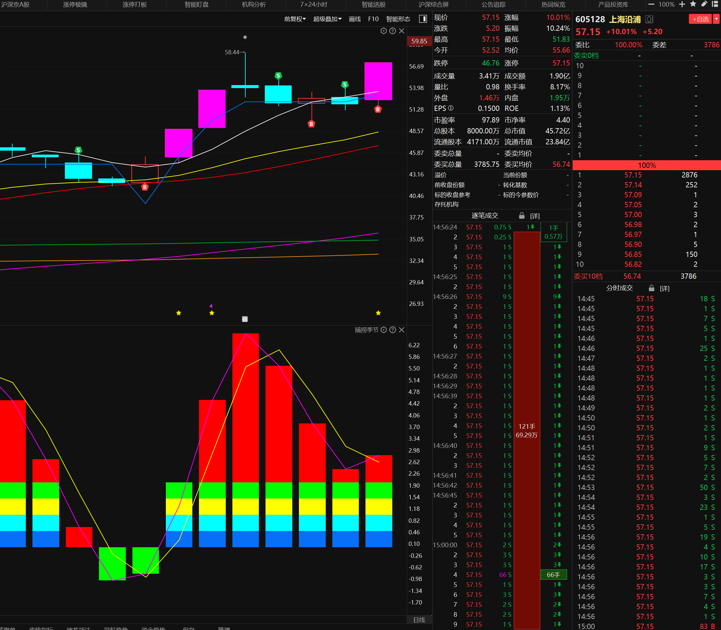The image size is (721, 630).
Task: Click the 59.85 price axis tag
Action: point(419,41)
